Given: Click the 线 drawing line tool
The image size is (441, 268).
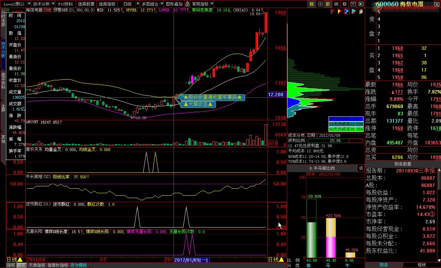Looking at the screenshot, I should pyautogui.click(x=336, y=4).
